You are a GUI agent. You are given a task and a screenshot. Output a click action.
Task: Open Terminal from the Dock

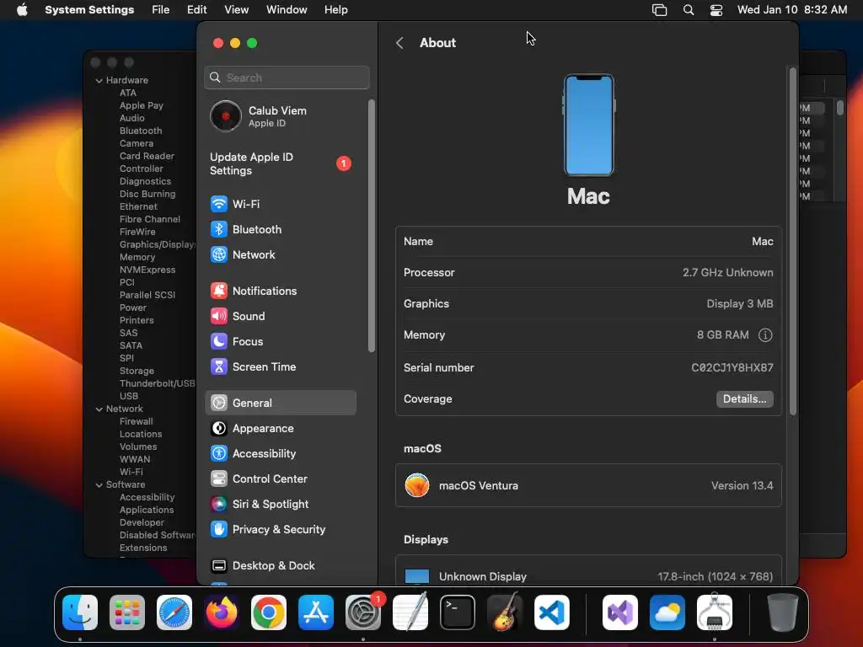458,612
